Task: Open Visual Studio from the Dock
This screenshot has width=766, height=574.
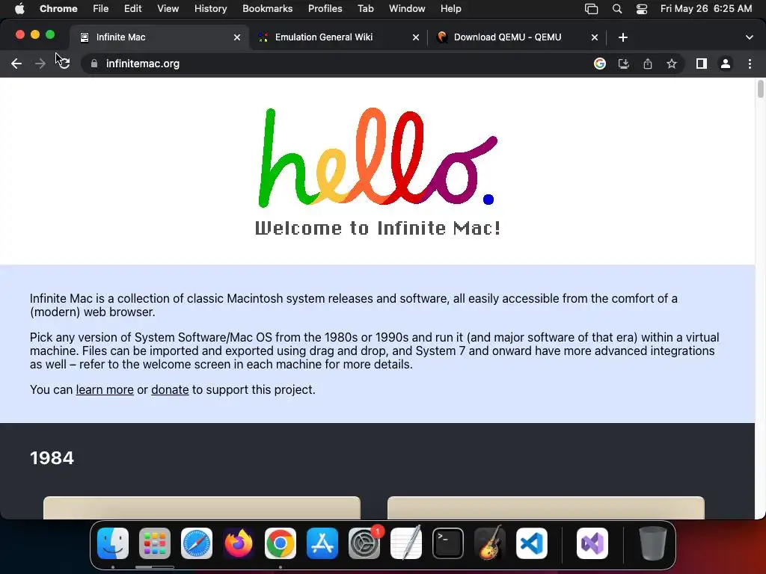Action: pyautogui.click(x=592, y=543)
